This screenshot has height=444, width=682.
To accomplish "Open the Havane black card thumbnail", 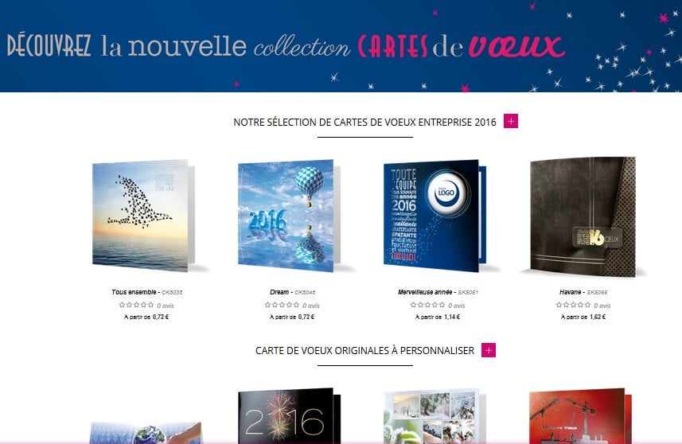I will (x=583, y=216).
